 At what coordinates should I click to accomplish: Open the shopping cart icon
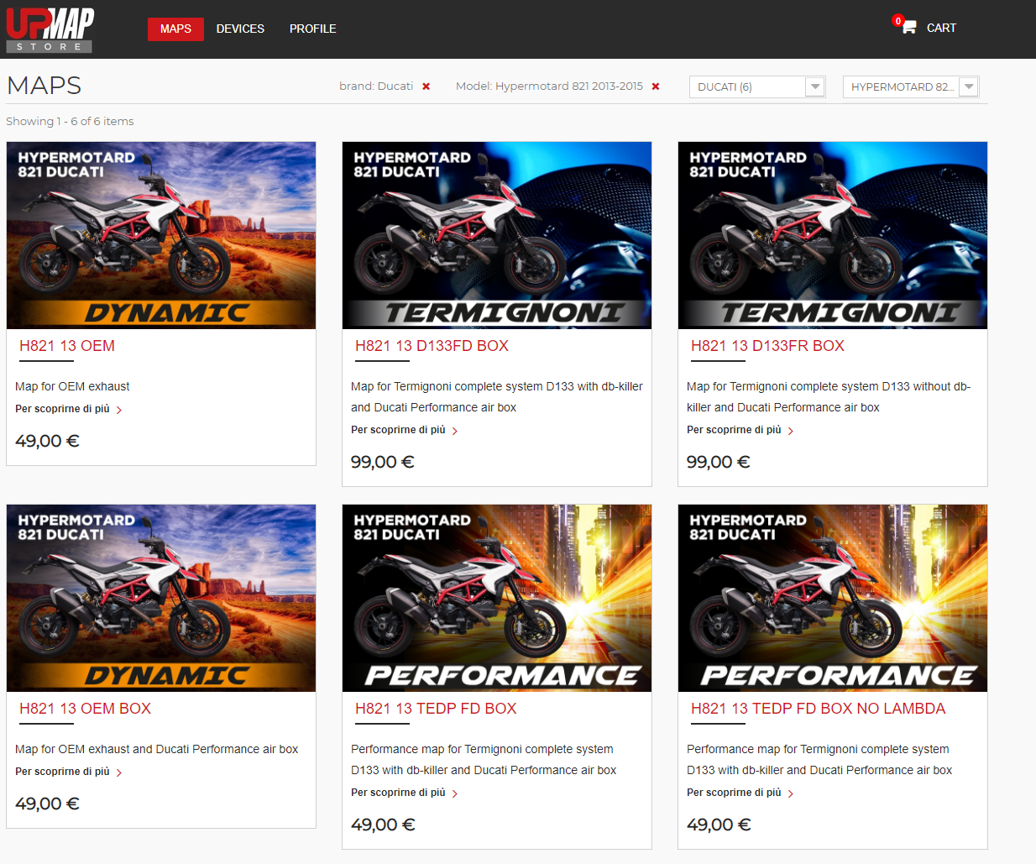click(909, 28)
